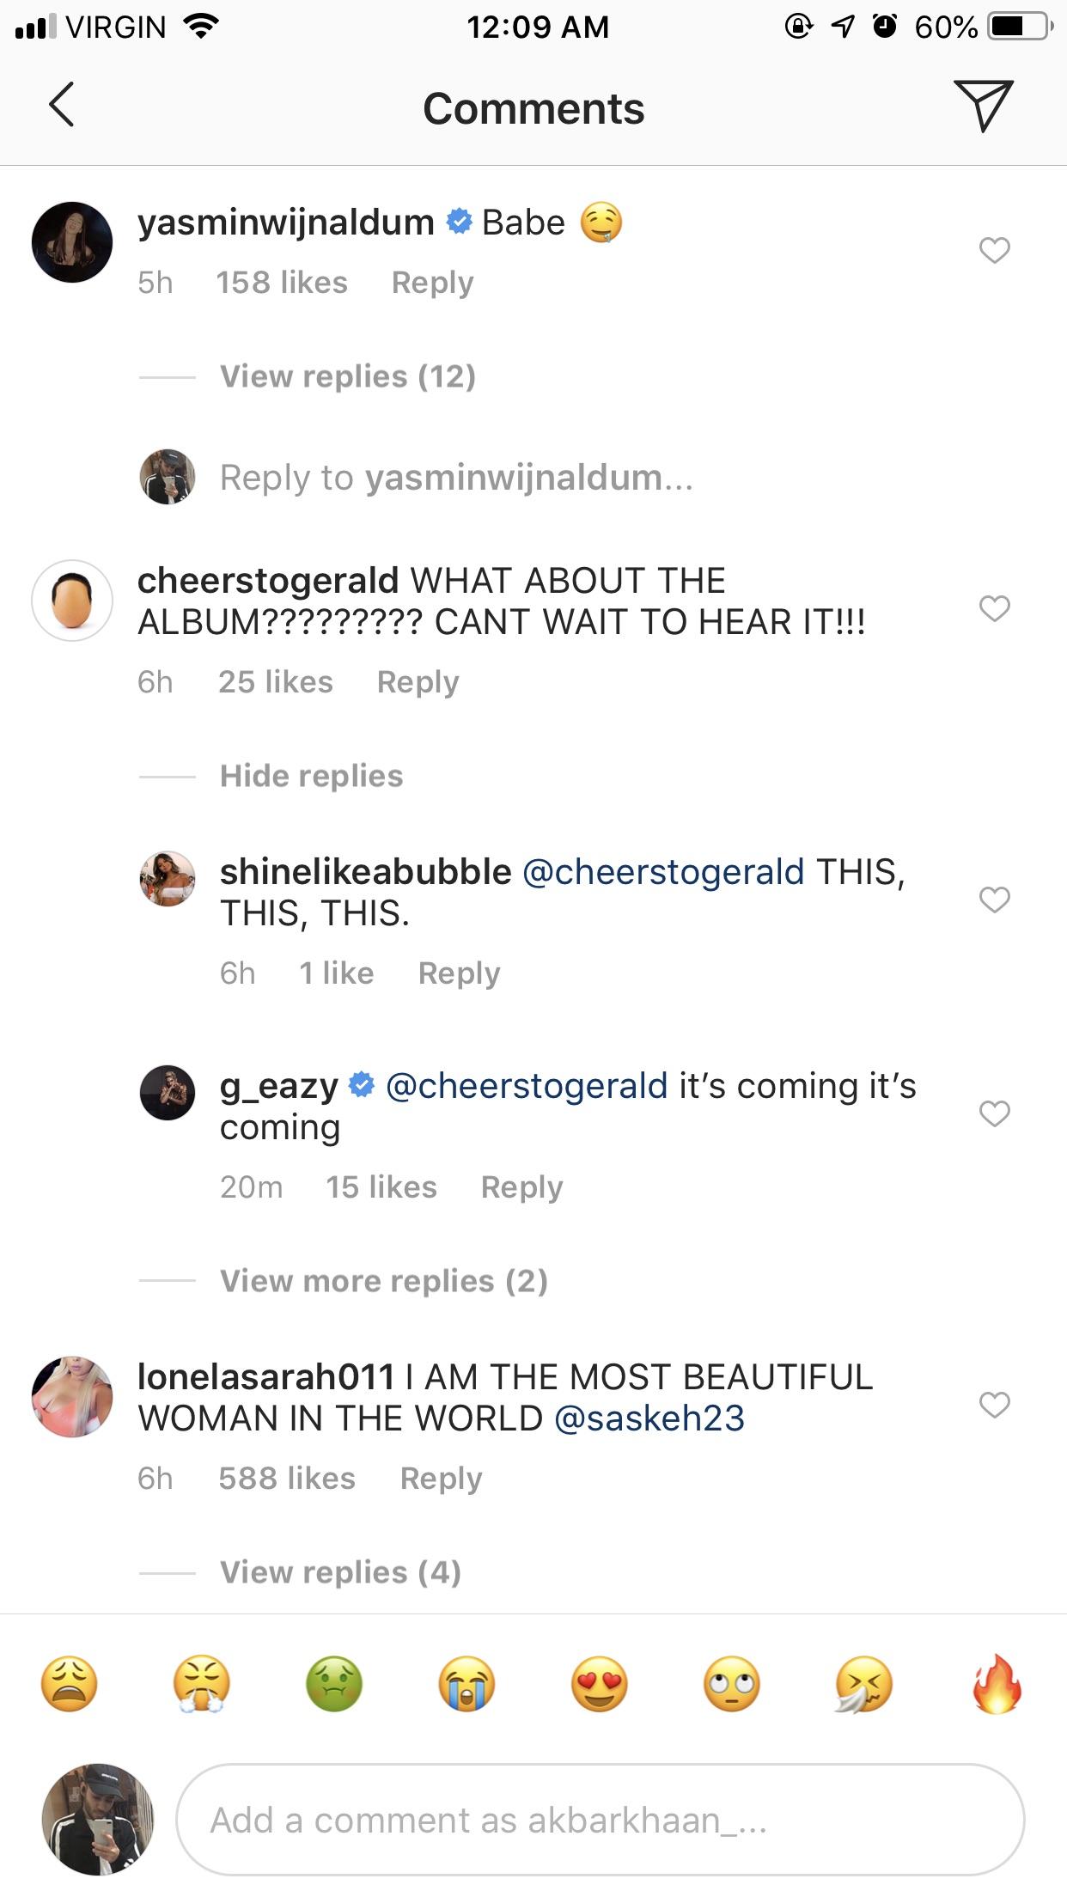
Task: Open g_eazy's profile from username
Action: [x=279, y=1086]
